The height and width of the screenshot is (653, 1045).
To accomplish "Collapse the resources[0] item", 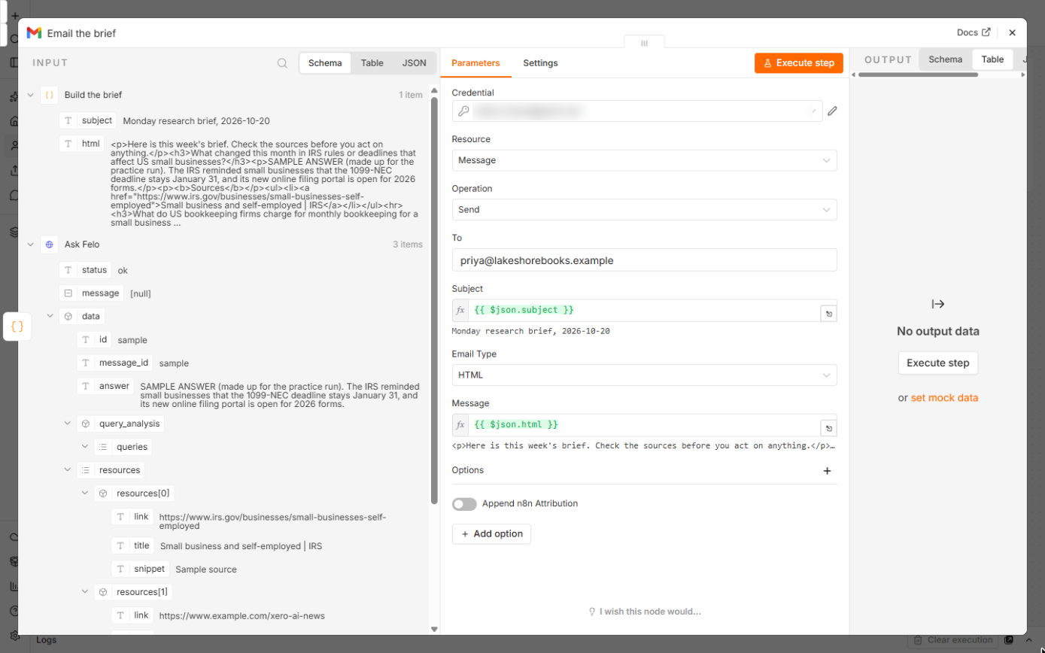I will 85,494.
